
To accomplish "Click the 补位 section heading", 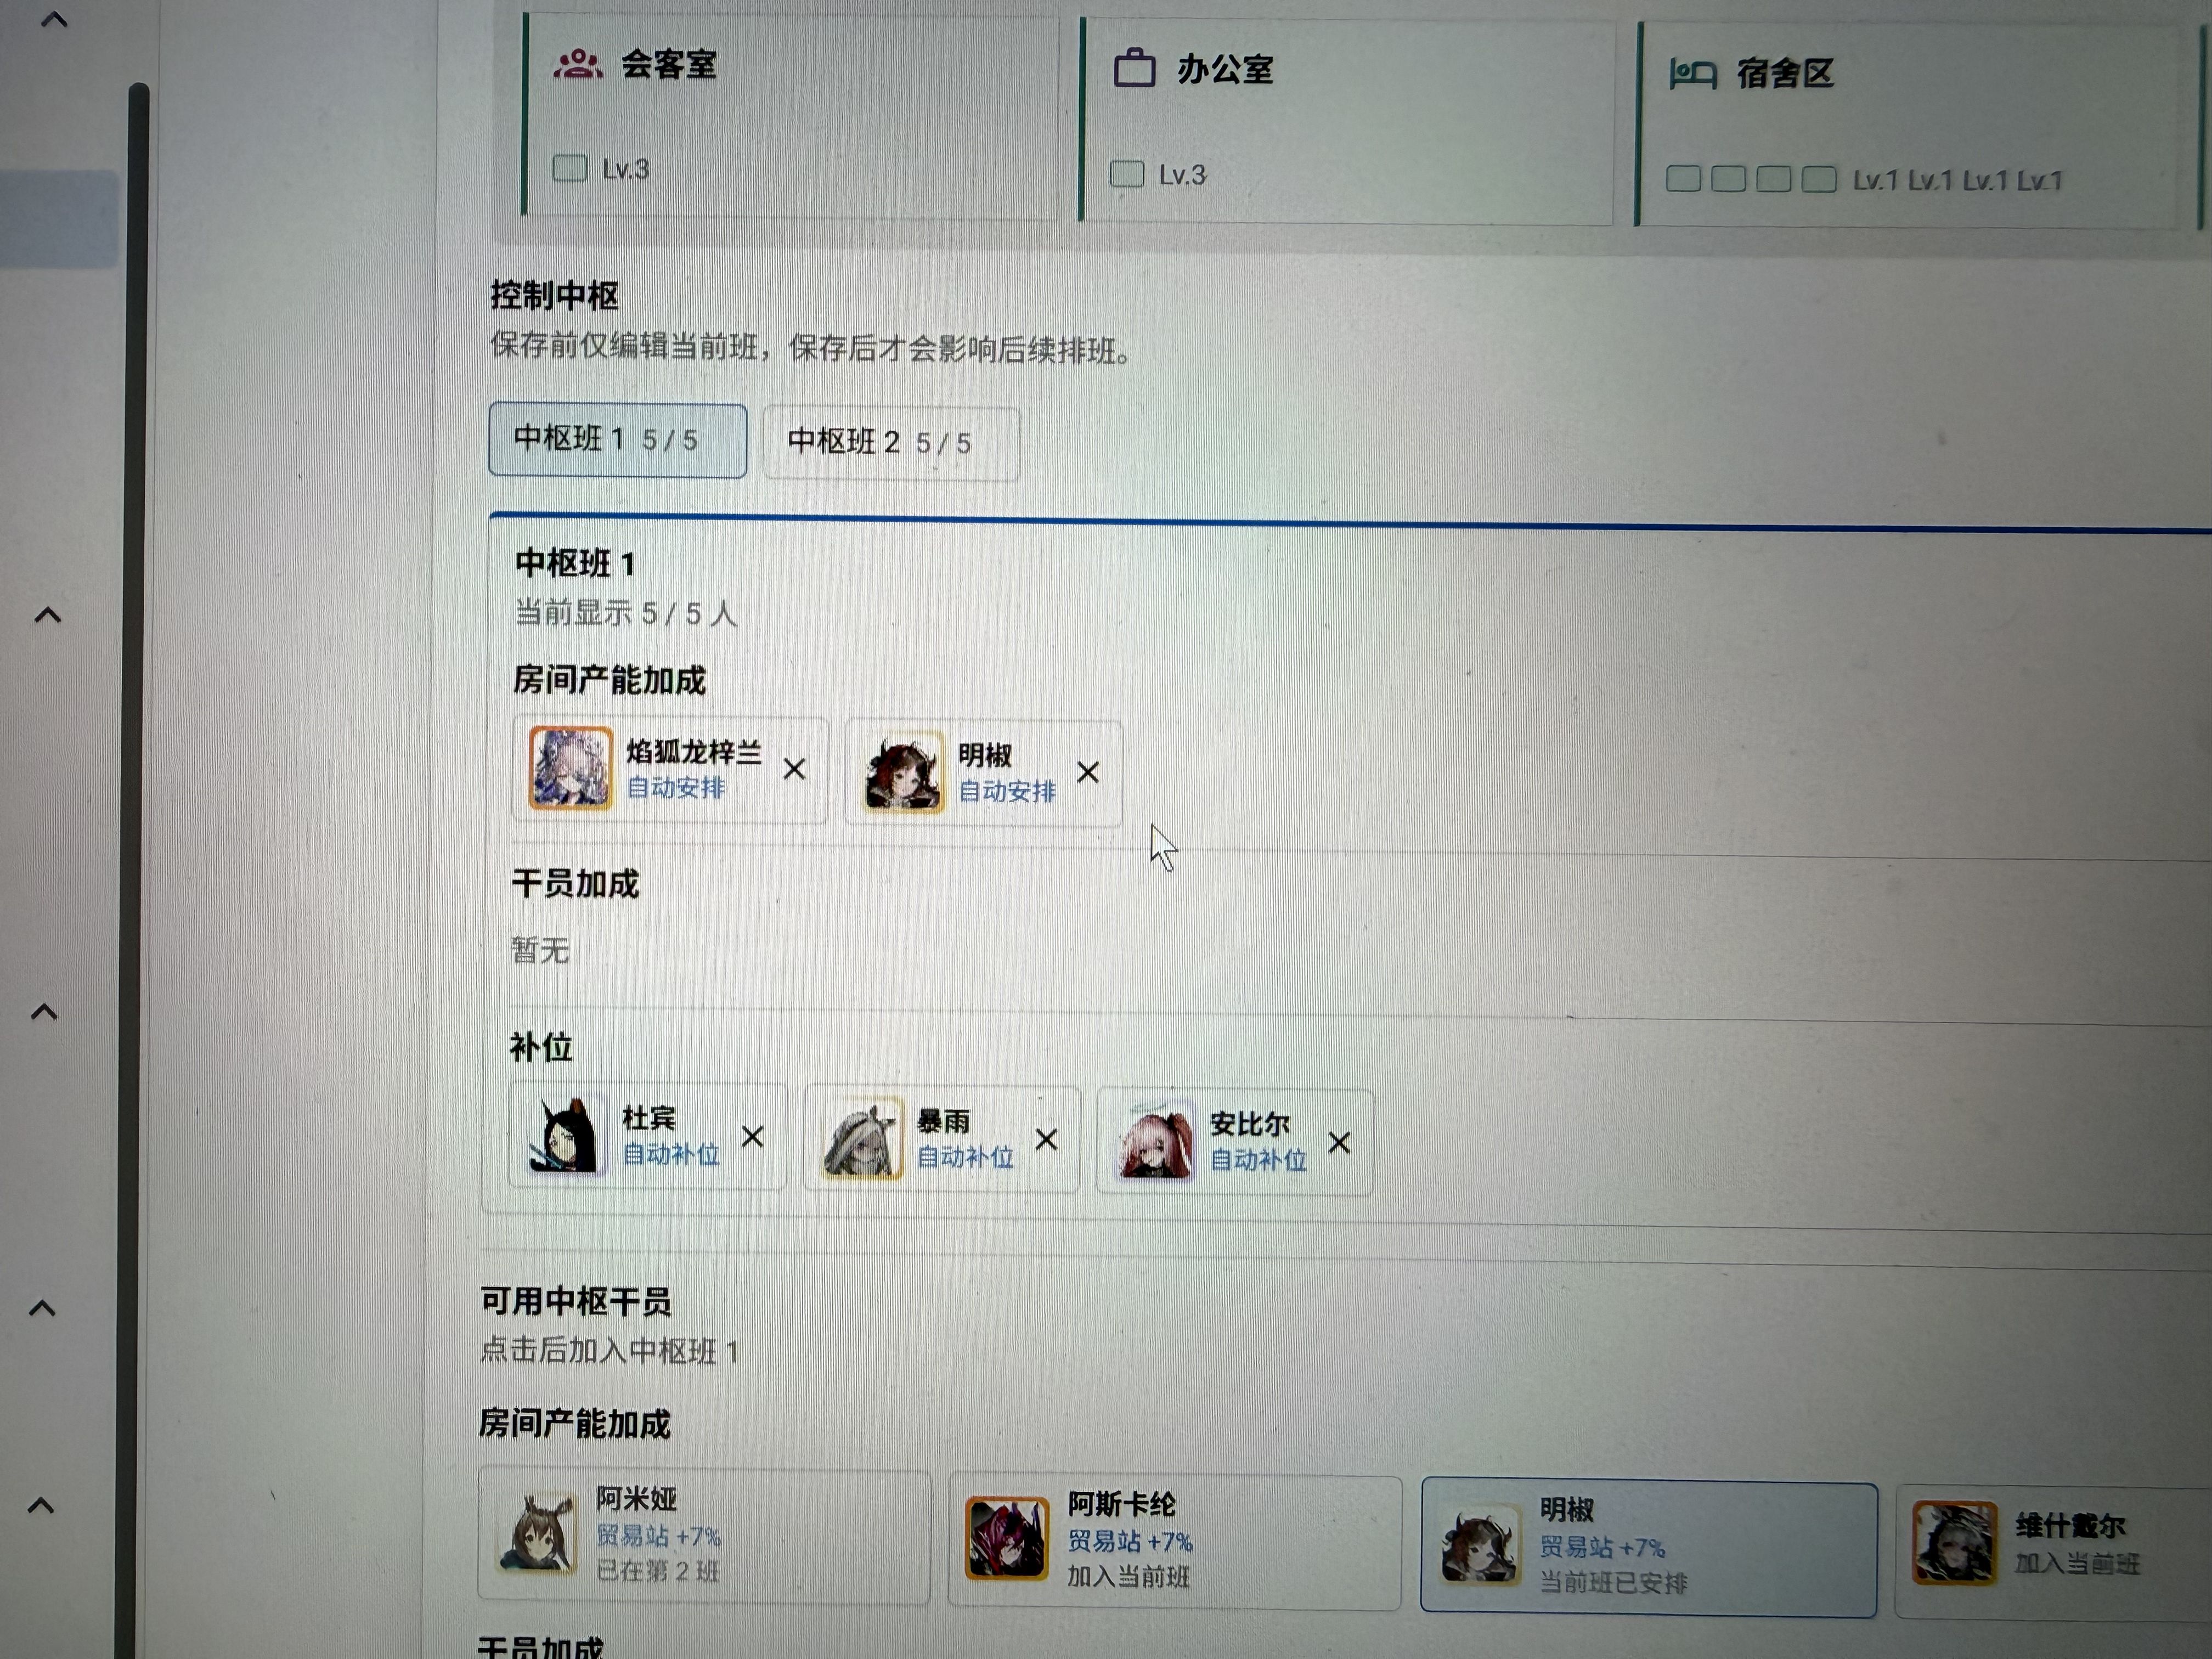I will [x=541, y=1047].
